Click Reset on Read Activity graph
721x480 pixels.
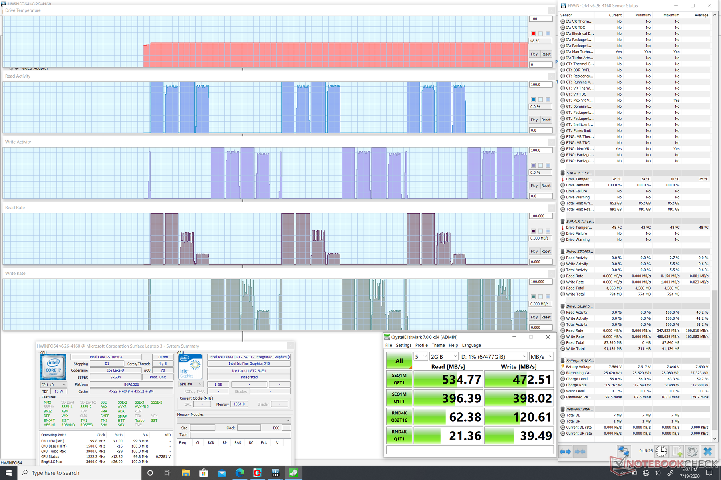pos(546,120)
